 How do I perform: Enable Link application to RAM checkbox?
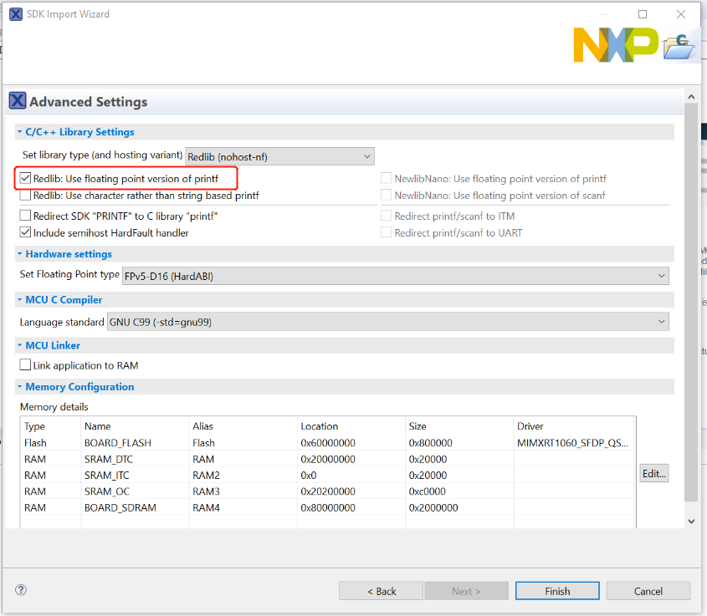click(x=26, y=365)
